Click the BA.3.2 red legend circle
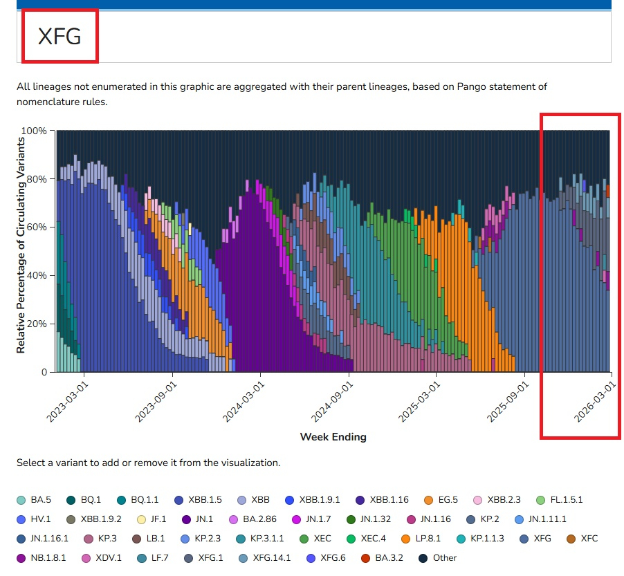This screenshot has height=576, width=624. (x=366, y=558)
